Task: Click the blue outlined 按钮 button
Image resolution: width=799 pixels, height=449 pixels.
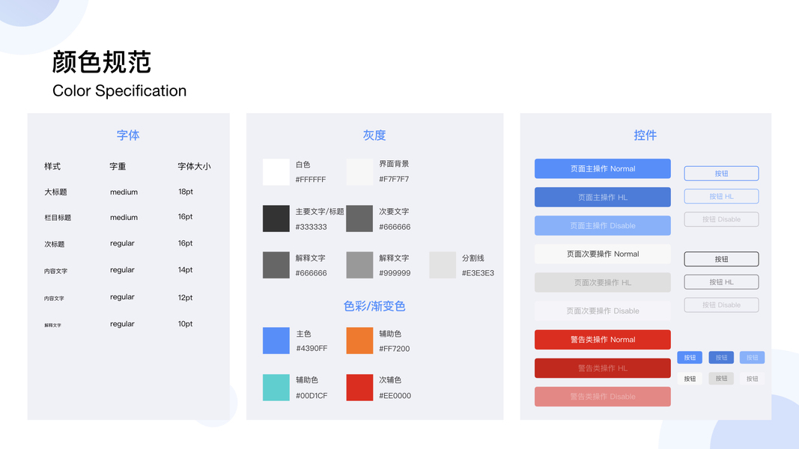Action: pyautogui.click(x=721, y=174)
